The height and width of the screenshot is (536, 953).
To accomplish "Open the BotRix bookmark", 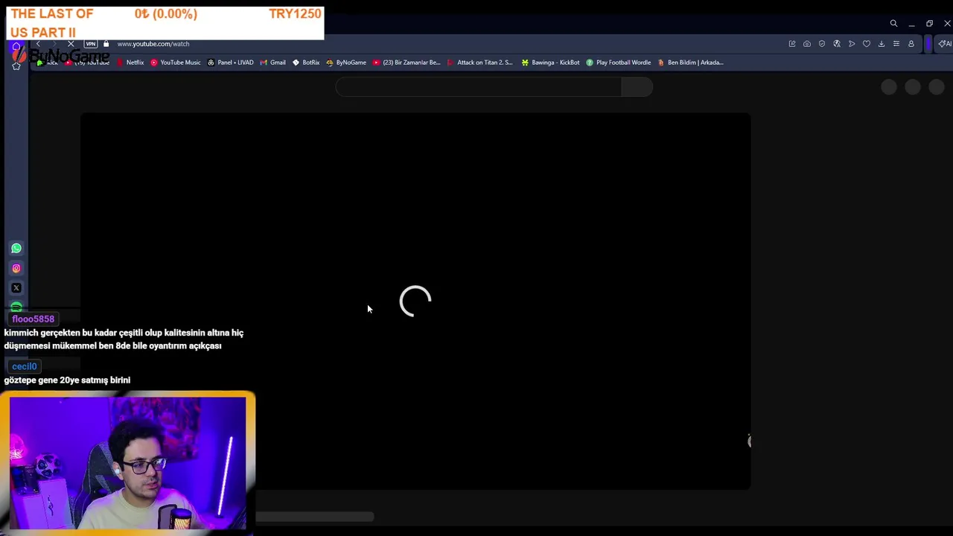I will pyautogui.click(x=306, y=63).
